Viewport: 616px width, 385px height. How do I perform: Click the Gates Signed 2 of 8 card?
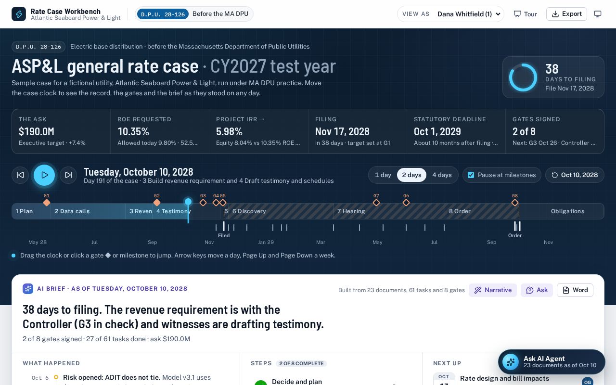[555, 131]
